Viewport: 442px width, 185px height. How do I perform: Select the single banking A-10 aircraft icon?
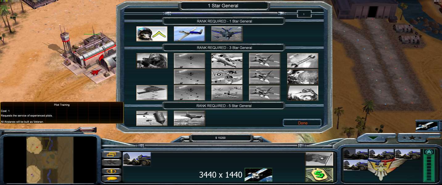(227, 61)
